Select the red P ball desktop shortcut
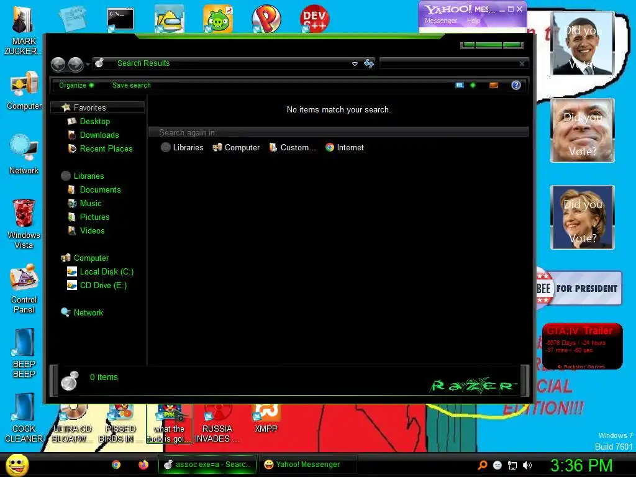Screen dimensions: 636x477 point(266,19)
